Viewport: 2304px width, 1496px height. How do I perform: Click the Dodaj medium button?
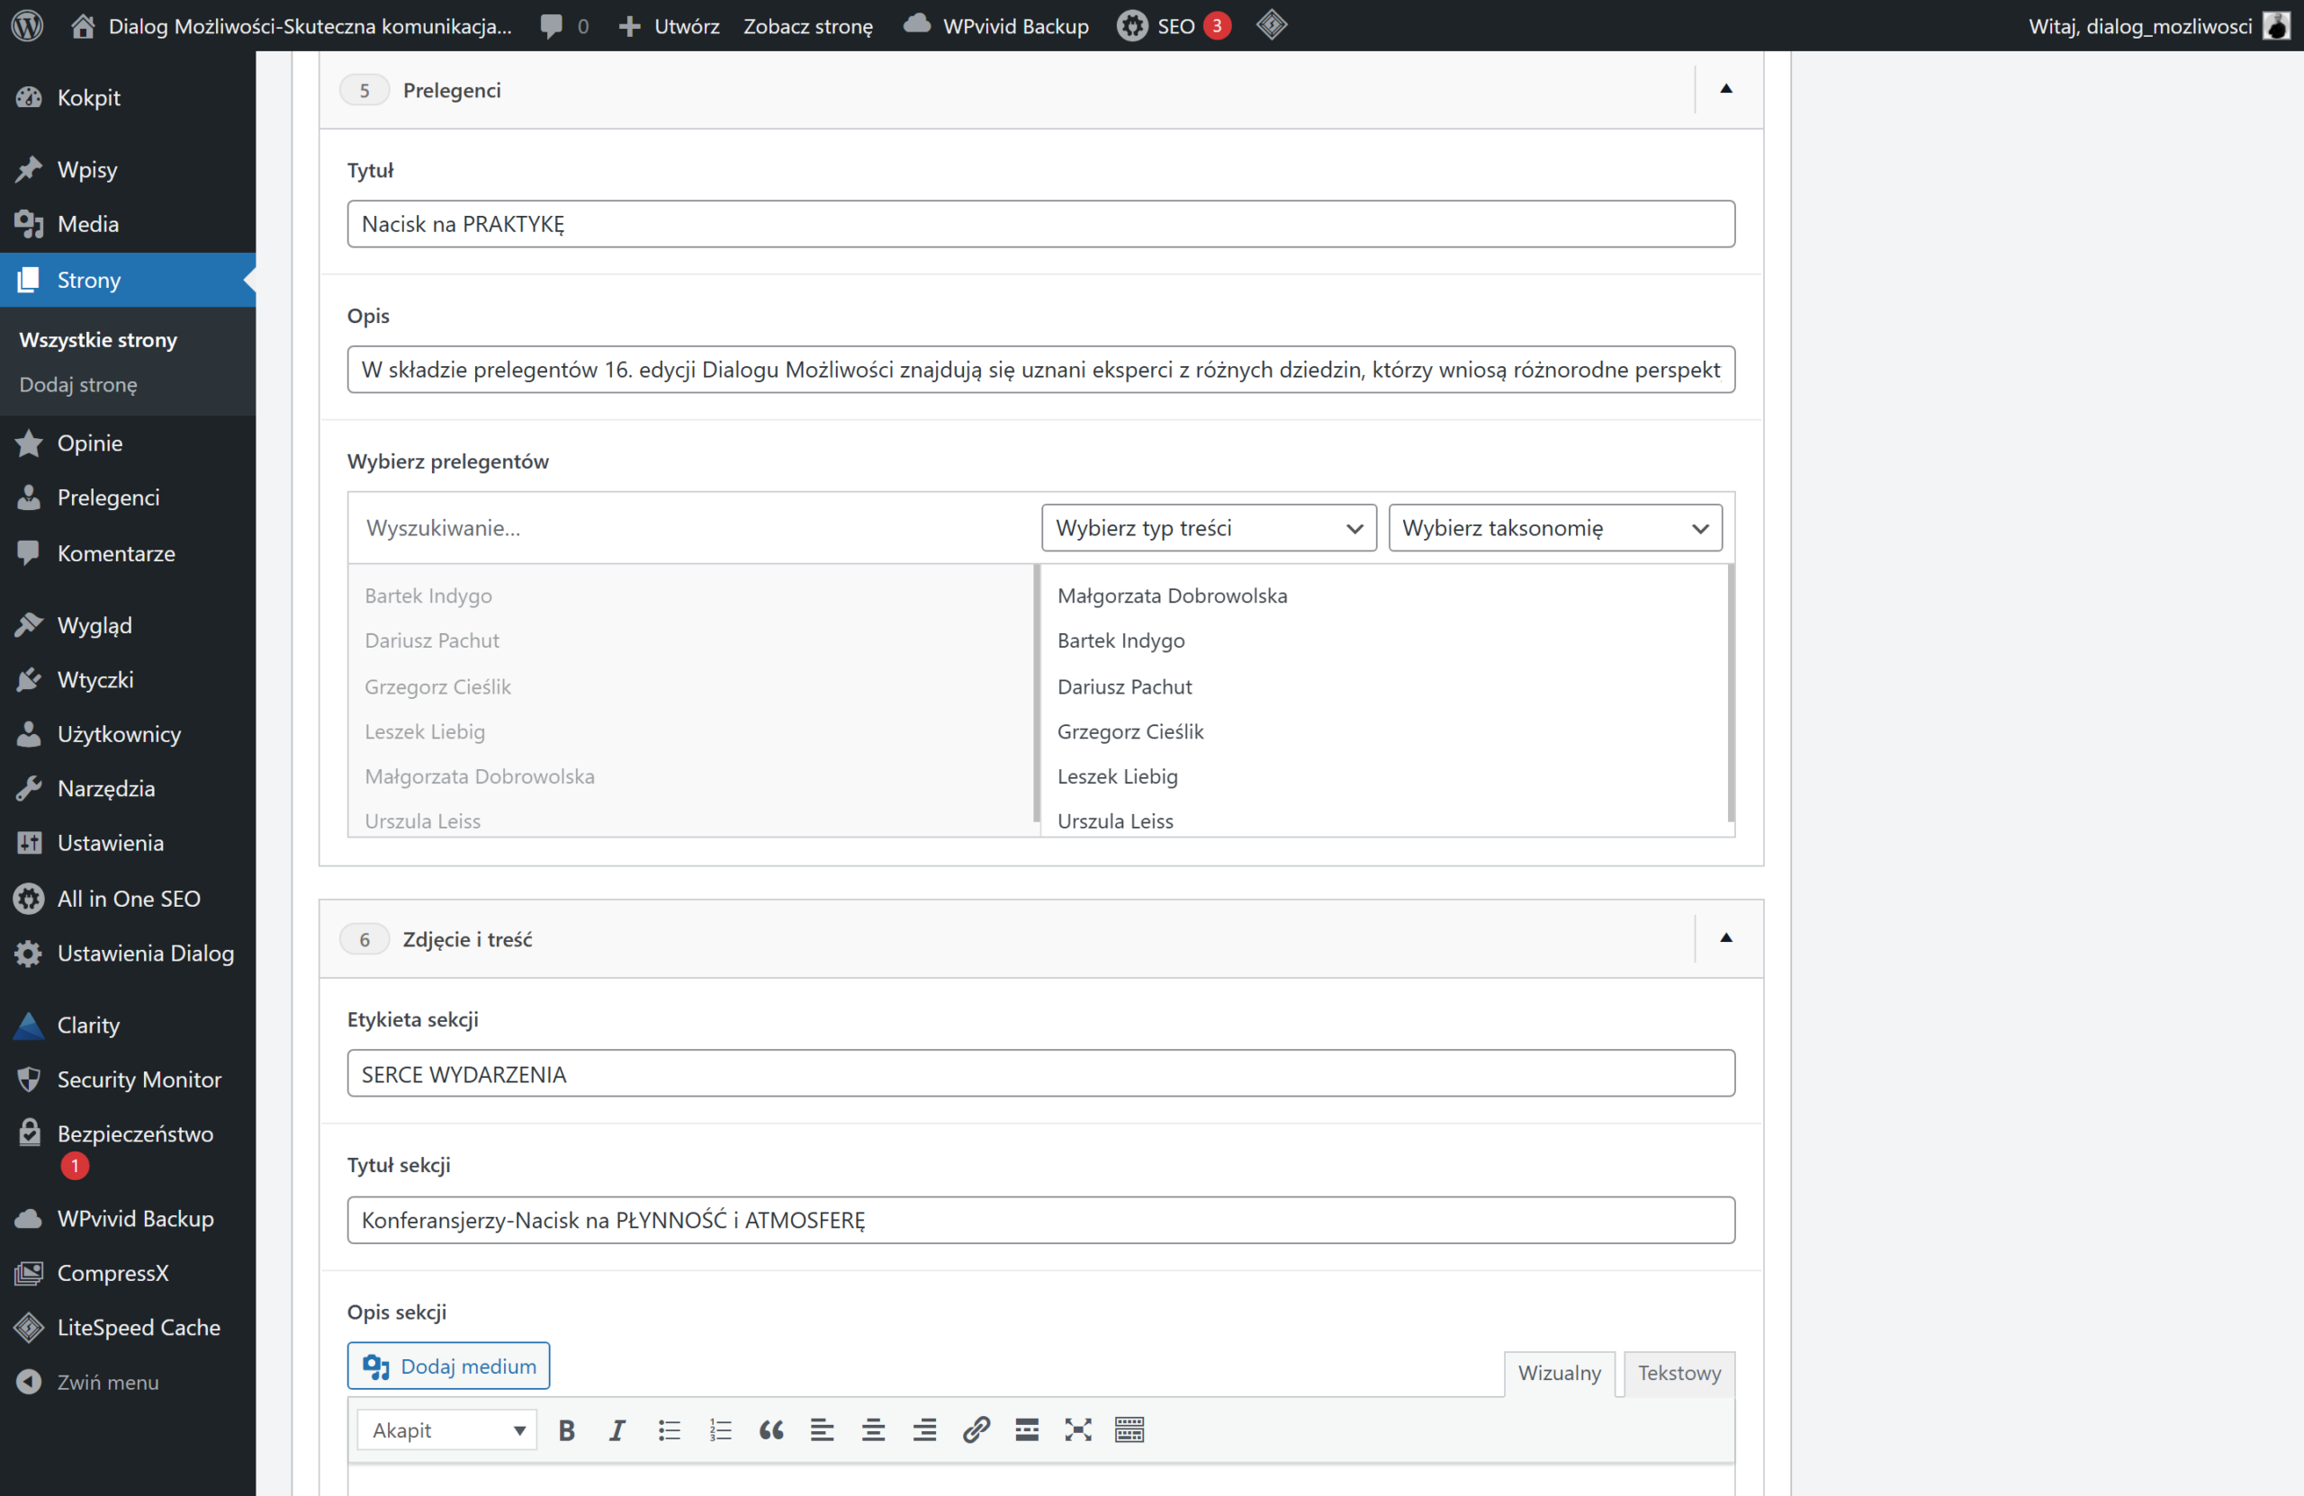coord(448,1366)
